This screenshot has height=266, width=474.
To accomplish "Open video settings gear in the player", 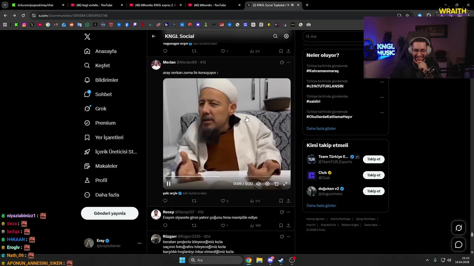I will click(x=267, y=184).
